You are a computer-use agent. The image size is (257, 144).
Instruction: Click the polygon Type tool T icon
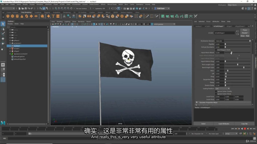click(x=53, y=16)
